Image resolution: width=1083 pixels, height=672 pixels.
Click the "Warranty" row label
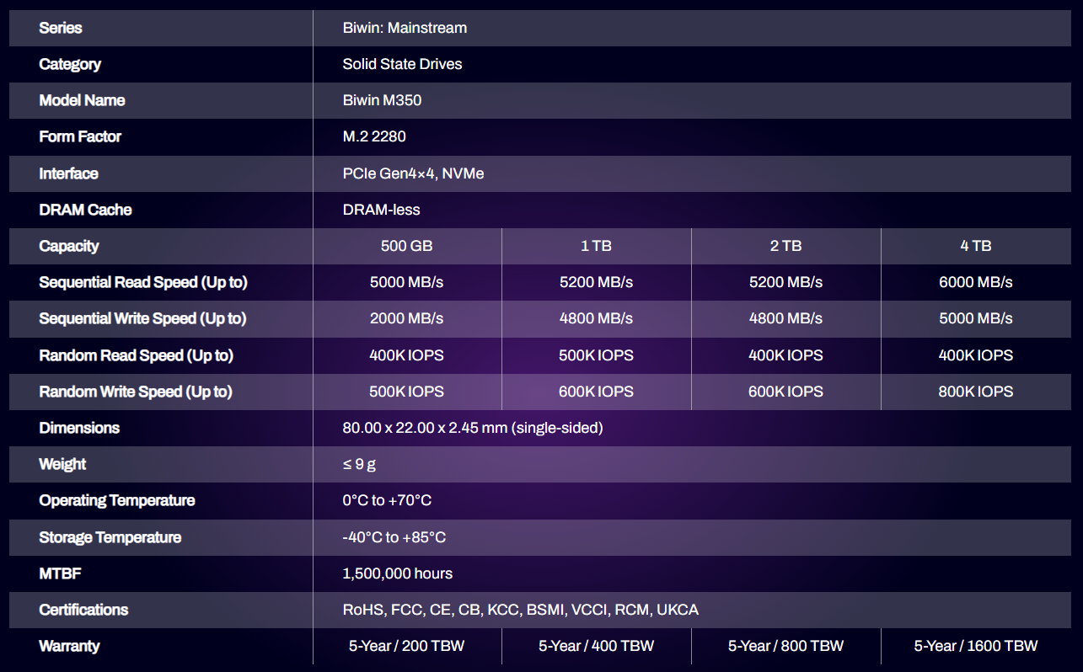[69, 646]
